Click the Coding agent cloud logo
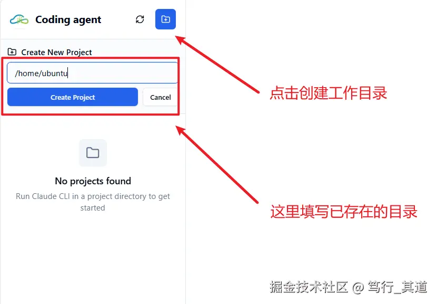 (19, 20)
